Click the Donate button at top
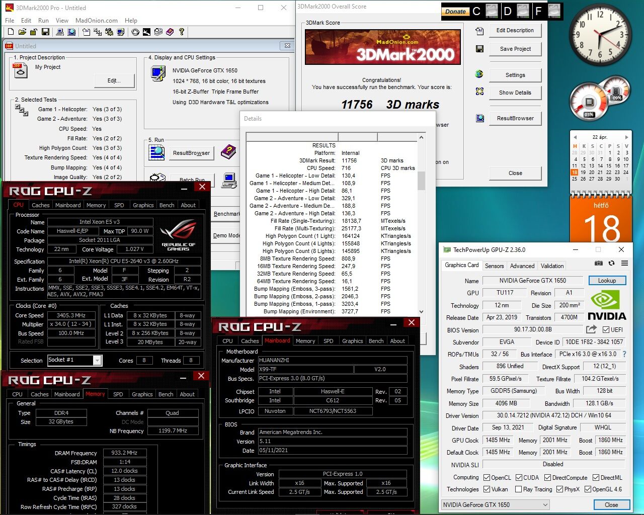Viewport: 644px width, 515px height. (x=455, y=11)
